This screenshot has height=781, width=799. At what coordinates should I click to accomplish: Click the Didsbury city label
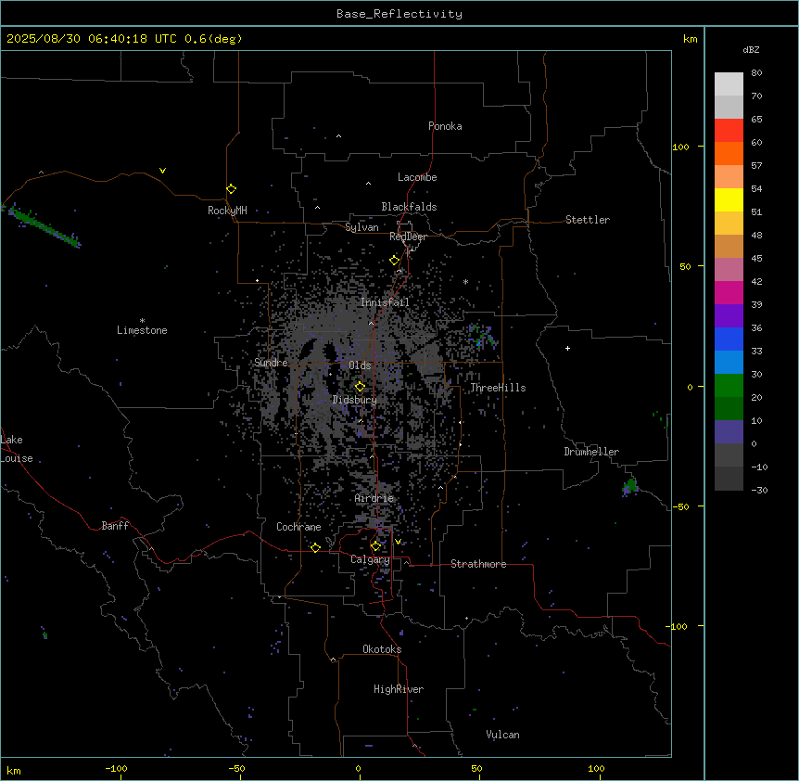pyautogui.click(x=355, y=400)
